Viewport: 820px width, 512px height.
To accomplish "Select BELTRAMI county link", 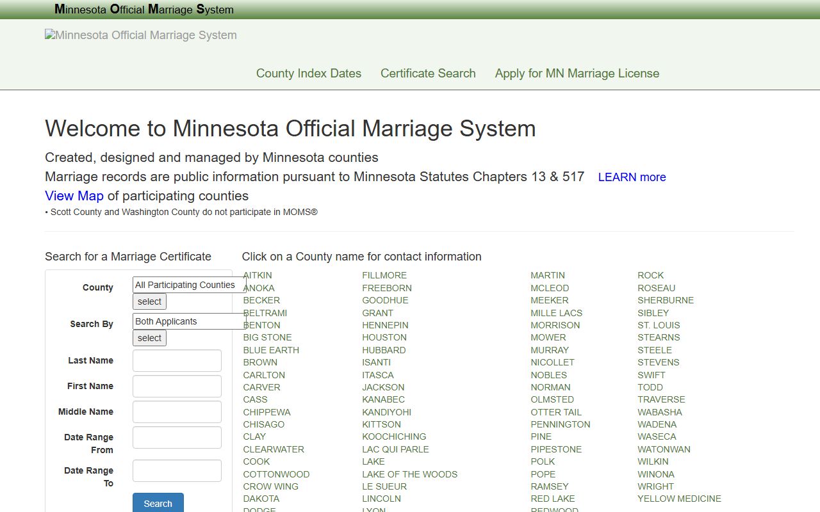I will click(265, 313).
